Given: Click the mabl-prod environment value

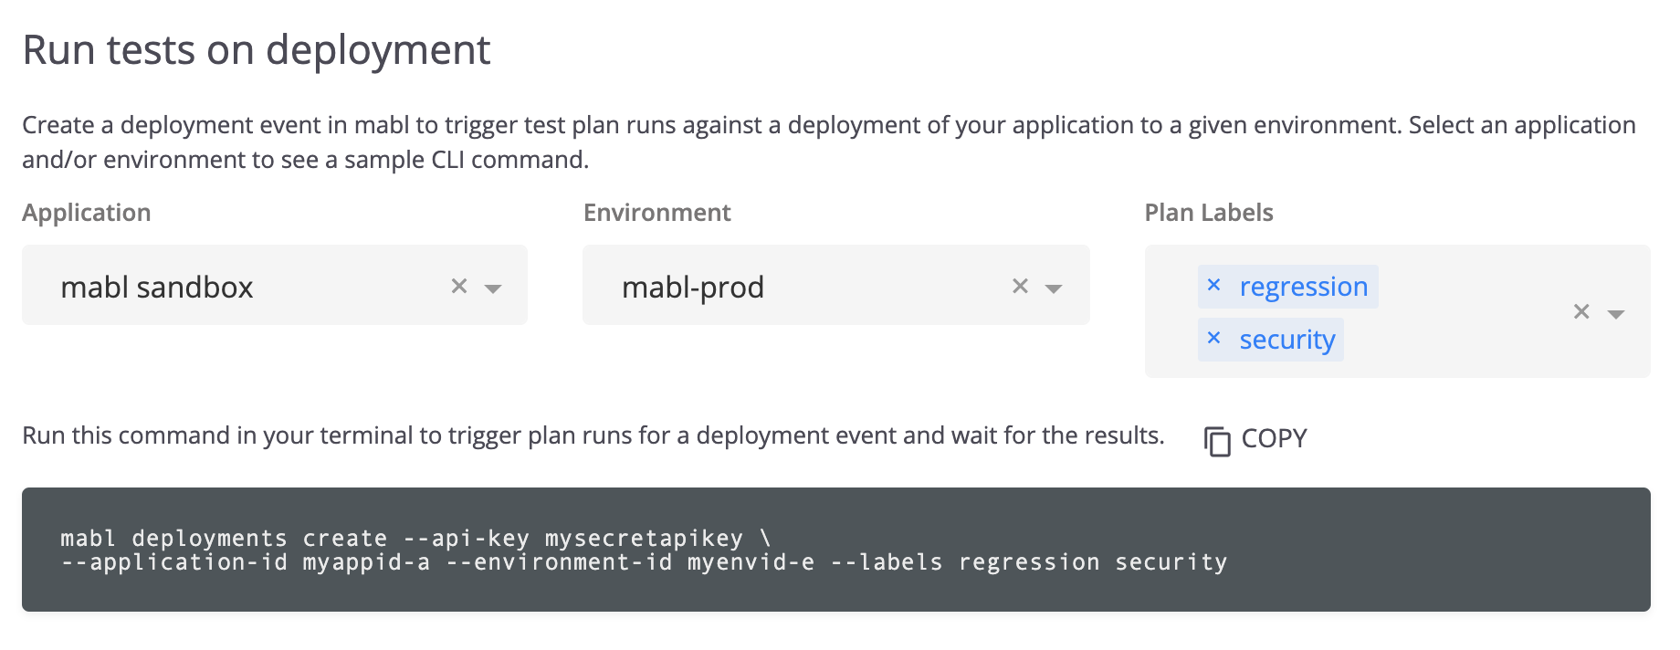Looking at the screenshot, I should [x=692, y=288].
